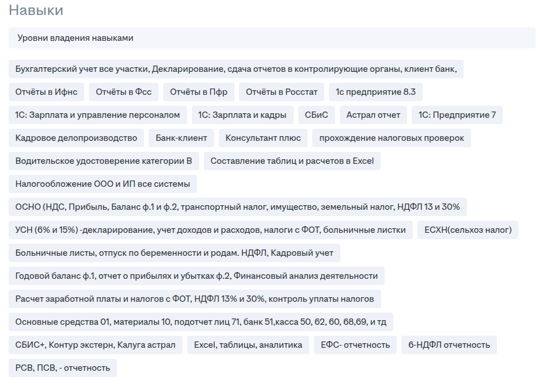
Task: Click the 'Банк-клиент' skill tag
Action: click(181, 138)
